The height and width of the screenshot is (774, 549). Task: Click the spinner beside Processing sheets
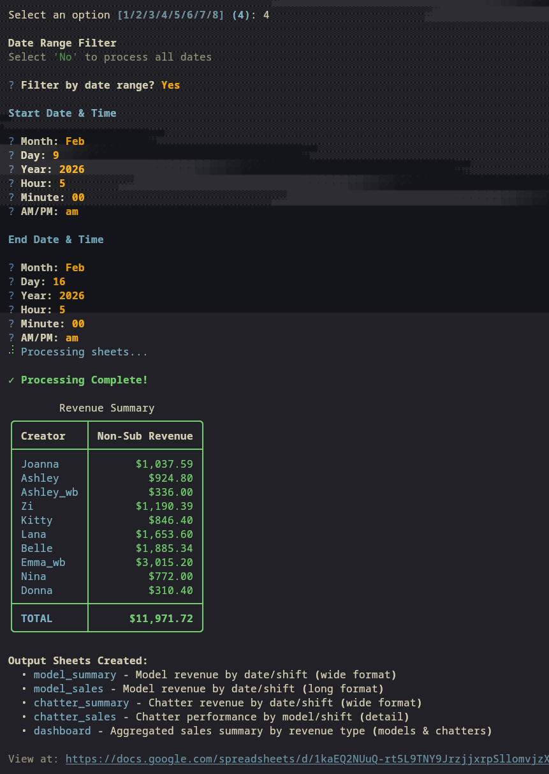pyautogui.click(x=11, y=352)
